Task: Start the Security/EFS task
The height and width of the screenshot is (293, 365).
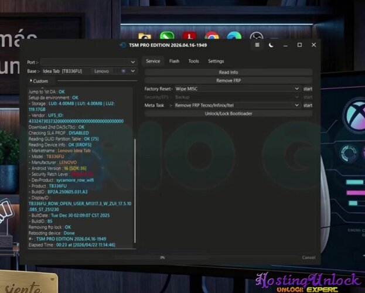Action: coord(308,97)
